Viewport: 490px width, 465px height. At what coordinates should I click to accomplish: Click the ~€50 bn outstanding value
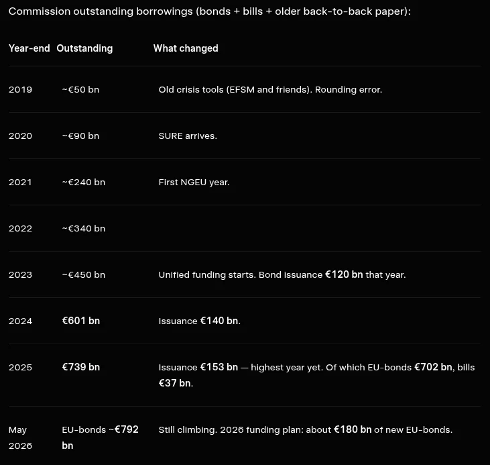pyautogui.click(x=80, y=89)
